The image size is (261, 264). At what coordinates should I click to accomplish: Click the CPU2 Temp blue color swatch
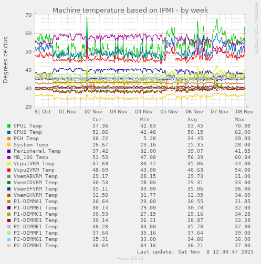coord(9,132)
